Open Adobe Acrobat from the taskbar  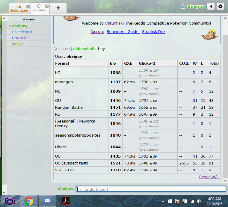point(66,201)
